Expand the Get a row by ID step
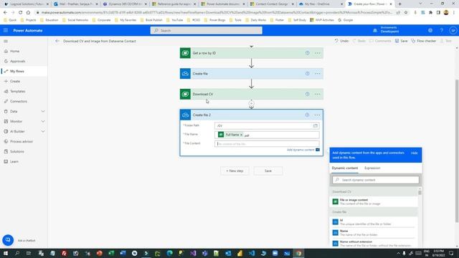Viewport: 459px width, 258px height. click(252, 53)
